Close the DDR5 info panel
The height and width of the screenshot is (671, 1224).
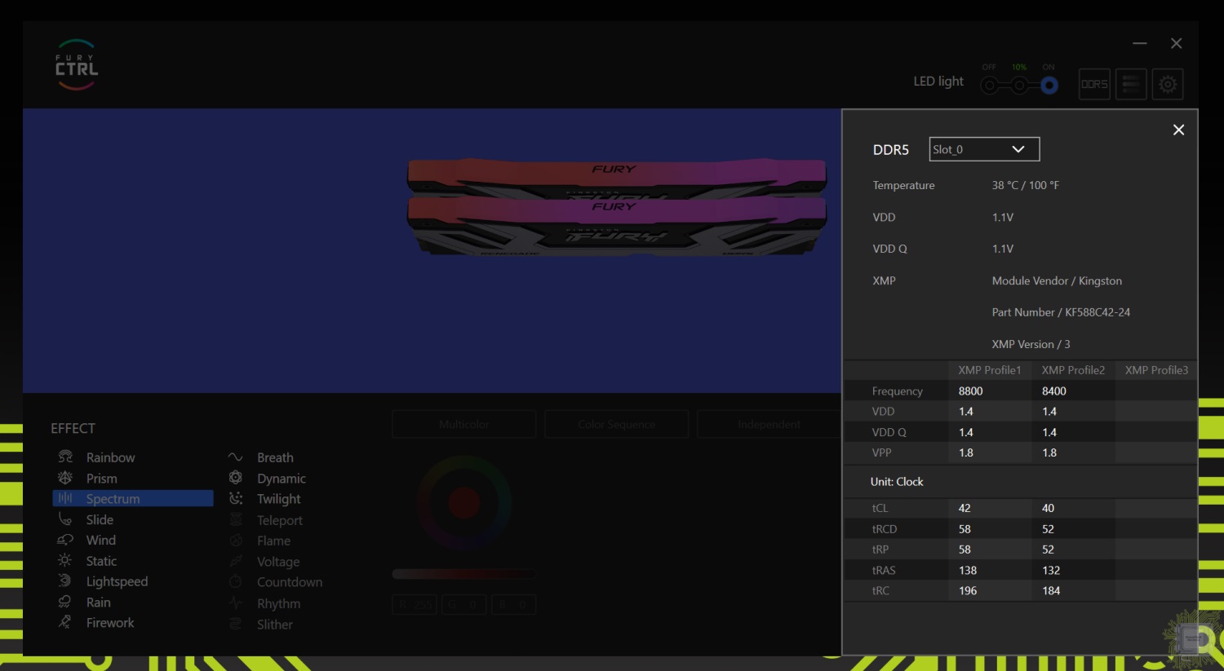[1178, 130]
